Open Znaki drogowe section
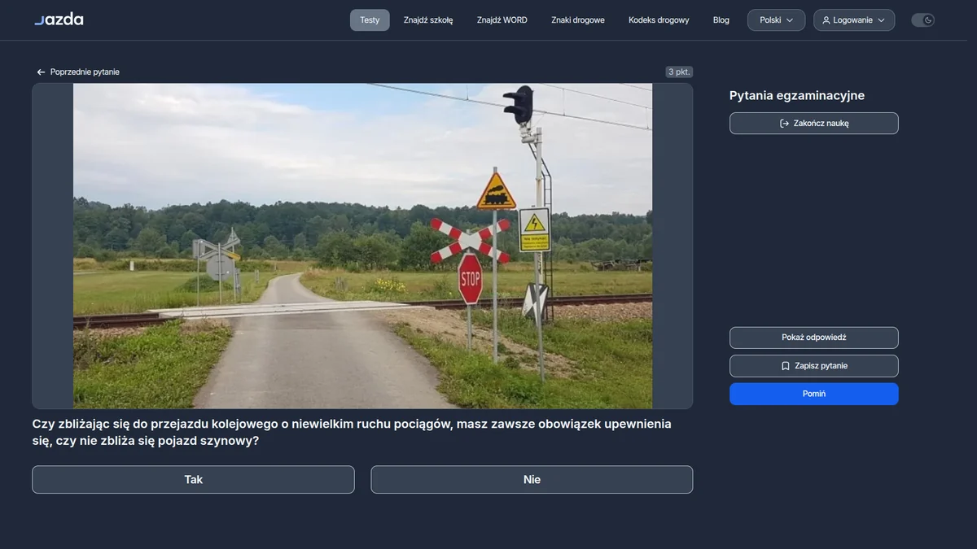977x549 pixels. (x=578, y=20)
